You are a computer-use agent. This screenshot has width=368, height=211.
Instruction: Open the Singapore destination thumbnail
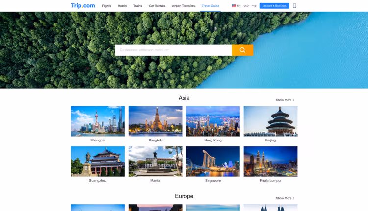(213, 162)
